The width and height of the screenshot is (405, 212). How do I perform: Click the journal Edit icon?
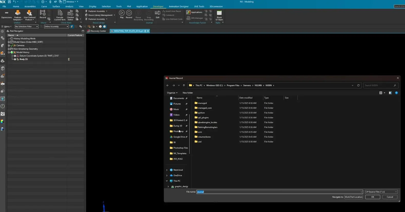pos(157,14)
